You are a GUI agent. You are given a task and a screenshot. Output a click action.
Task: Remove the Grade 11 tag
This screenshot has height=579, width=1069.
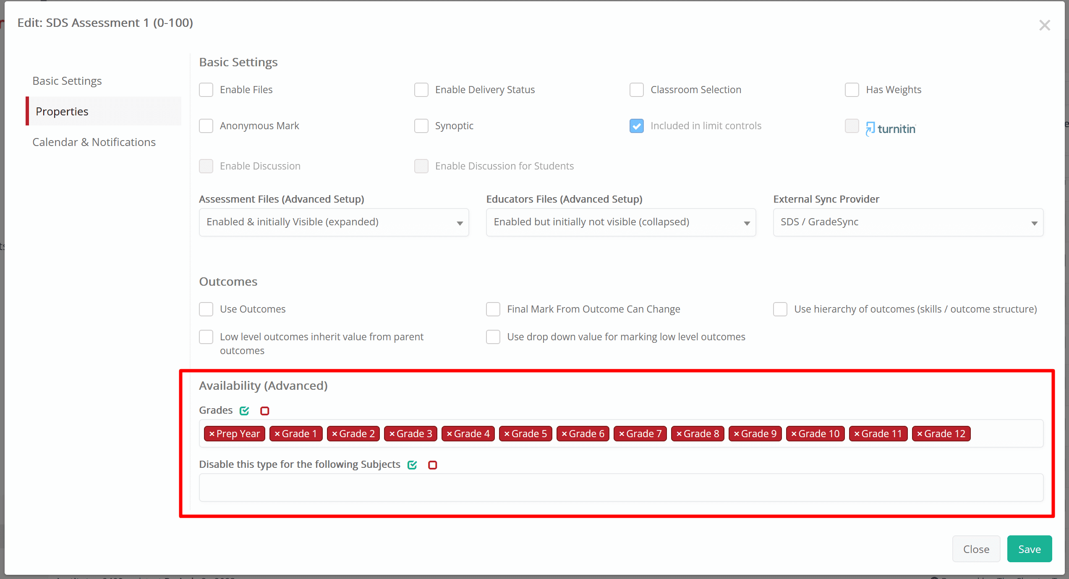[x=857, y=434]
